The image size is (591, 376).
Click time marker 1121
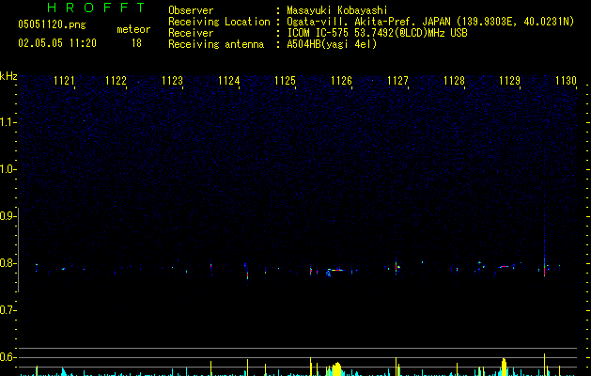64,81
